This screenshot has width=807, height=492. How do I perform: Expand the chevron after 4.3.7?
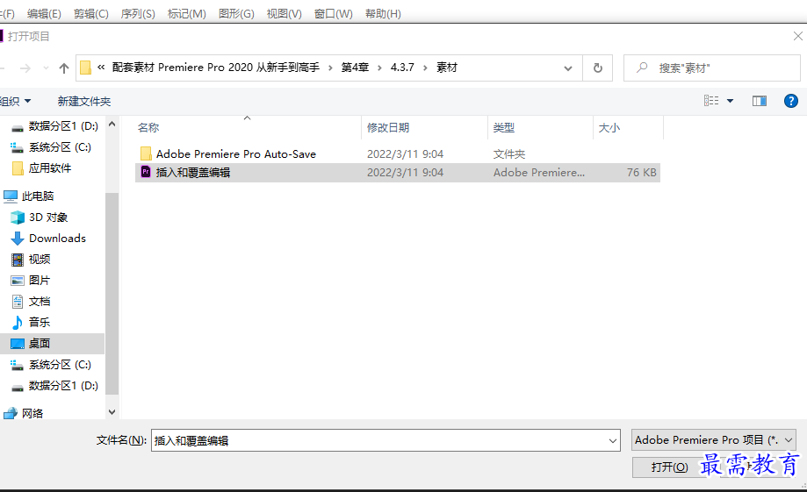(425, 68)
